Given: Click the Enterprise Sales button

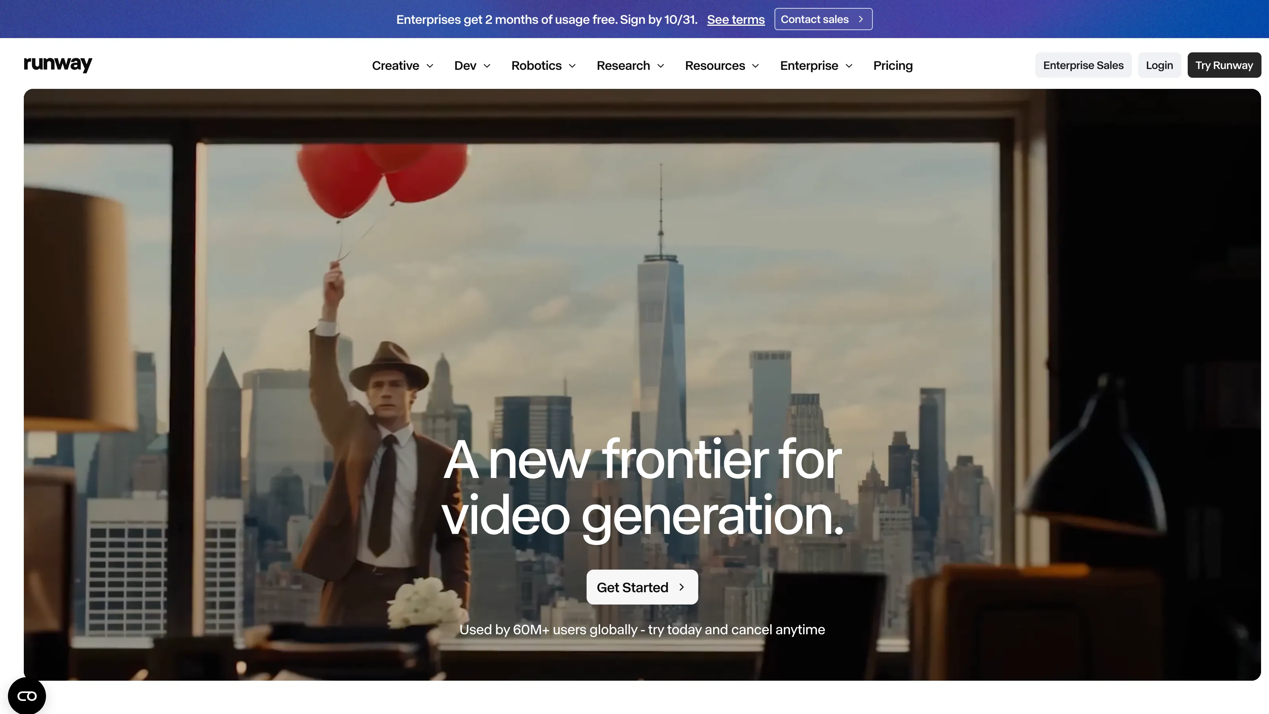Looking at the screenshot, I should (x=1083, y=65).
